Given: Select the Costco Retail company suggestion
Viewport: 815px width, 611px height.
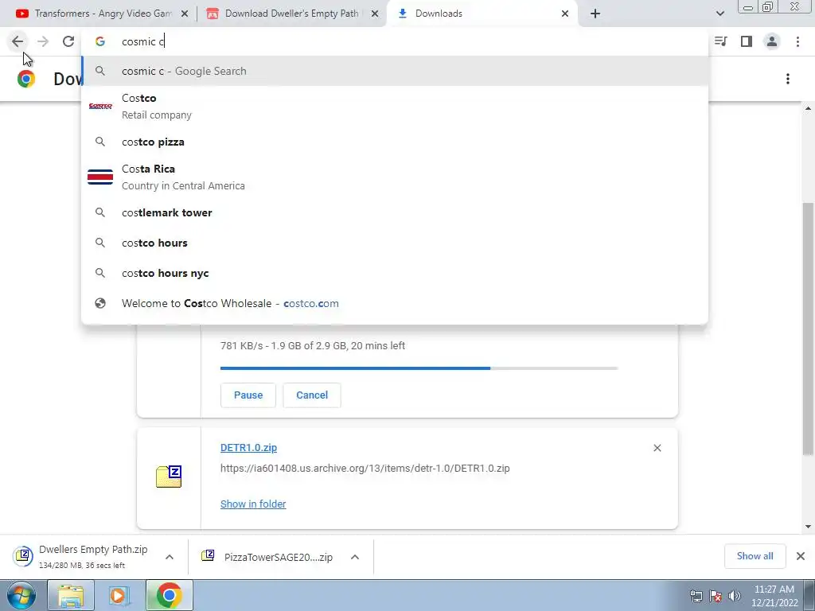Looking at the screenshot, I should pyautogui.click(x=395, y=106).
